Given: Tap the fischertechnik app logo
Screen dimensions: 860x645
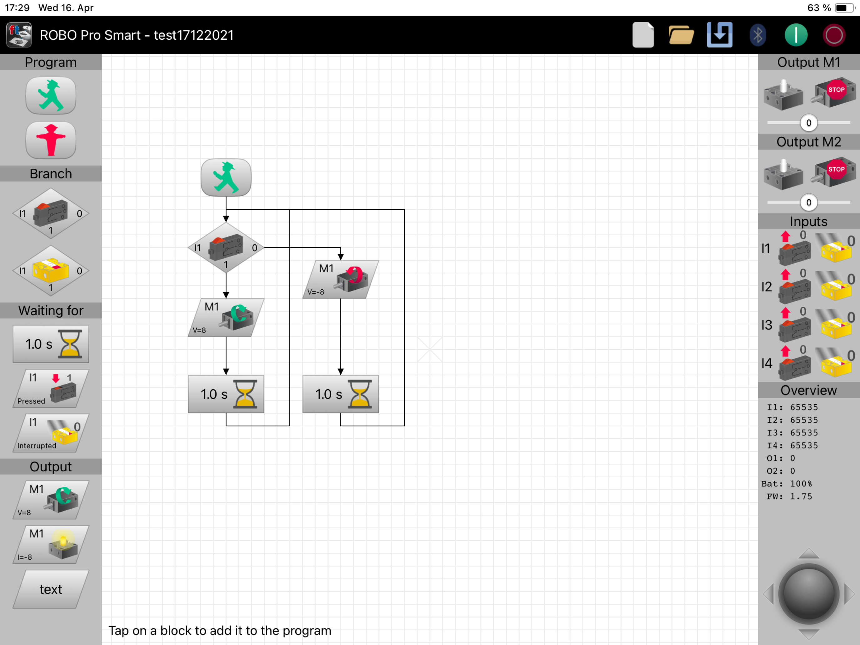Looking at the screenshot, I should [19, 35].
